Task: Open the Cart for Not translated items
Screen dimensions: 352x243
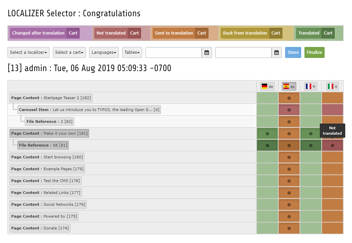Action: 134,33
